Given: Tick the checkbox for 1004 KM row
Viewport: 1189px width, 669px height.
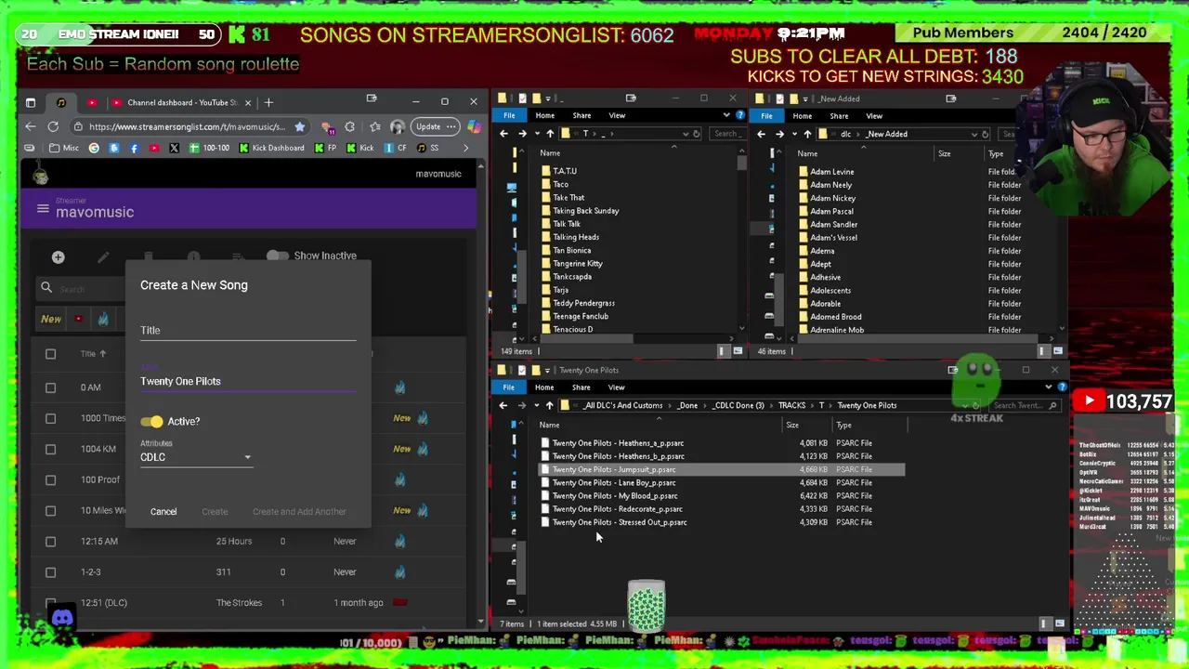Looking at the screenshot, I should 51,449.
